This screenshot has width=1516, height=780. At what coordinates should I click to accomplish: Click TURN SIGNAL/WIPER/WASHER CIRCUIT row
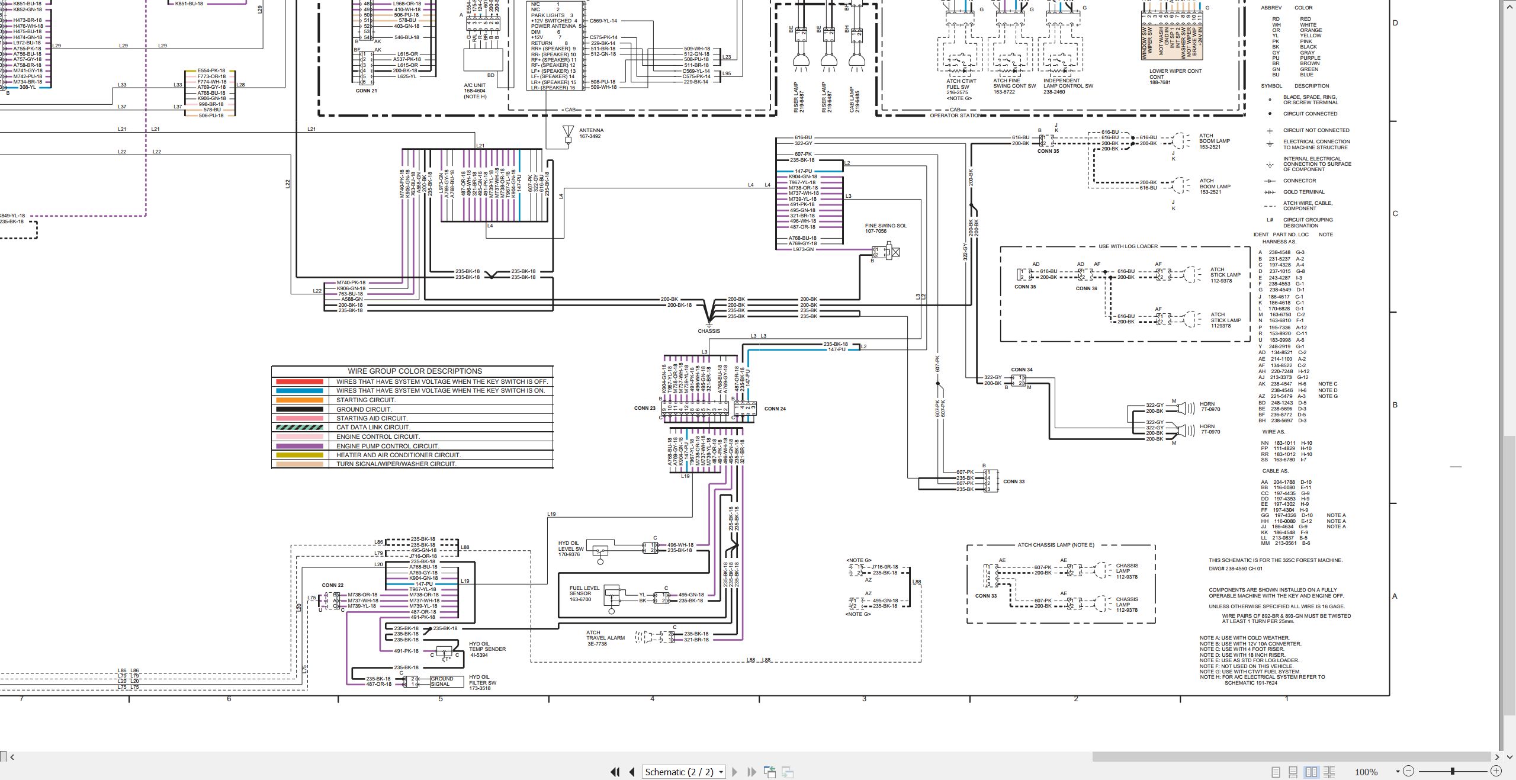tap(412, 464)
